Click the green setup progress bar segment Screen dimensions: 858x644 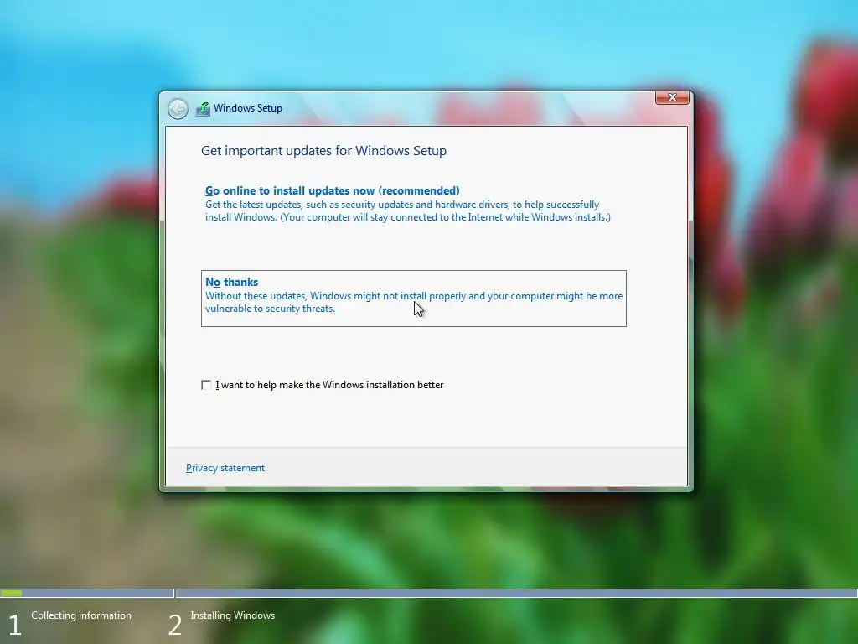pos(12,593)
